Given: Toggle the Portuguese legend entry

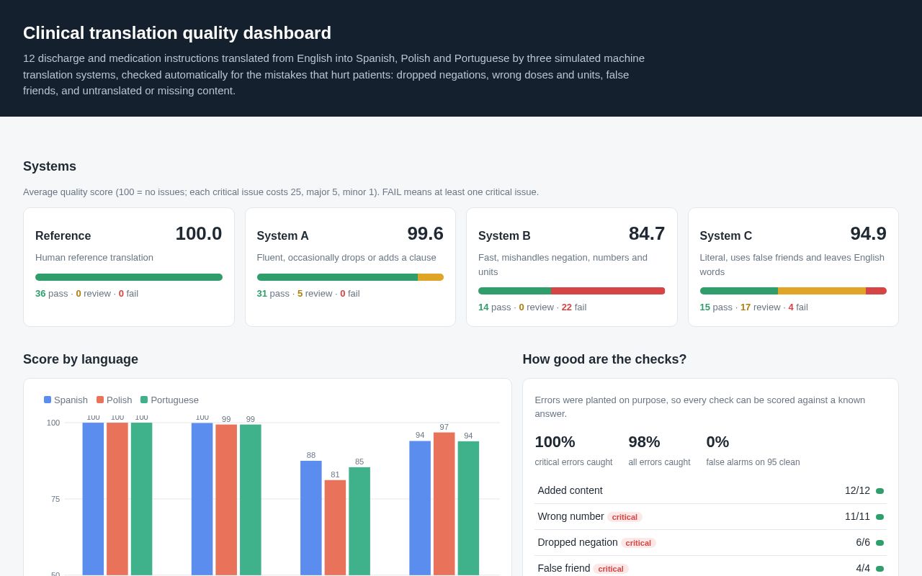Looking at the screenshot, I should (x=169, y=400).
